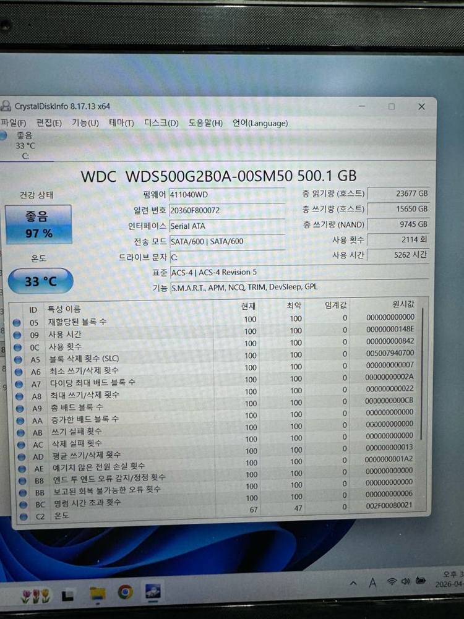
Task: Click the 임계값 column header
Action: (336, 305)
